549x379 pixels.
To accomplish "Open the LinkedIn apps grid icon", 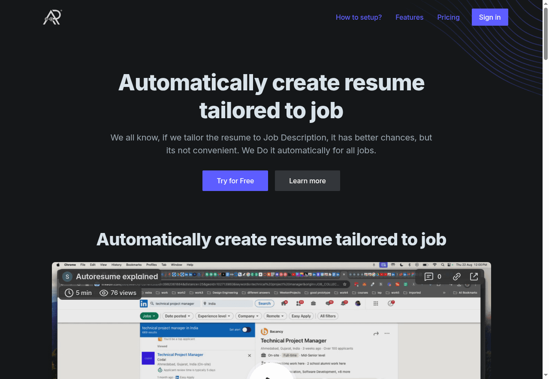I will (375, 303).
